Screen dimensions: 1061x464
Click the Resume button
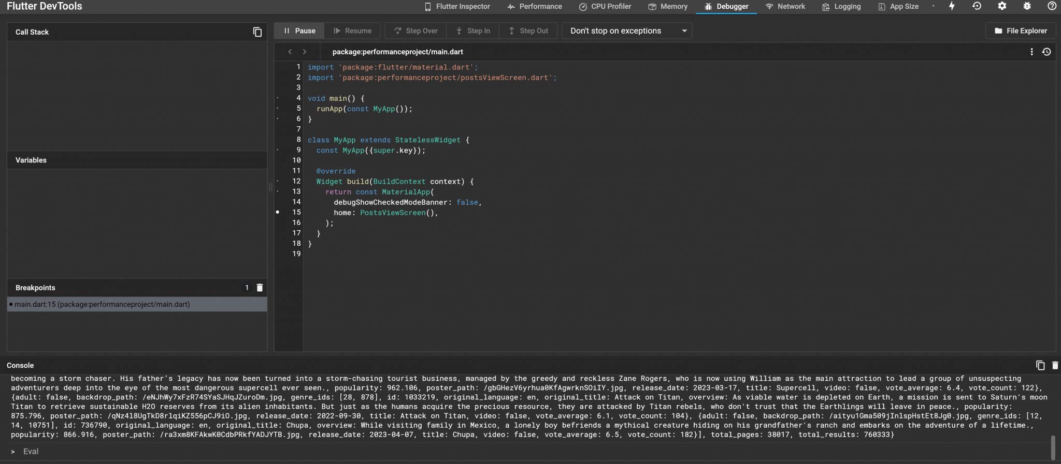tap(352, 31)
